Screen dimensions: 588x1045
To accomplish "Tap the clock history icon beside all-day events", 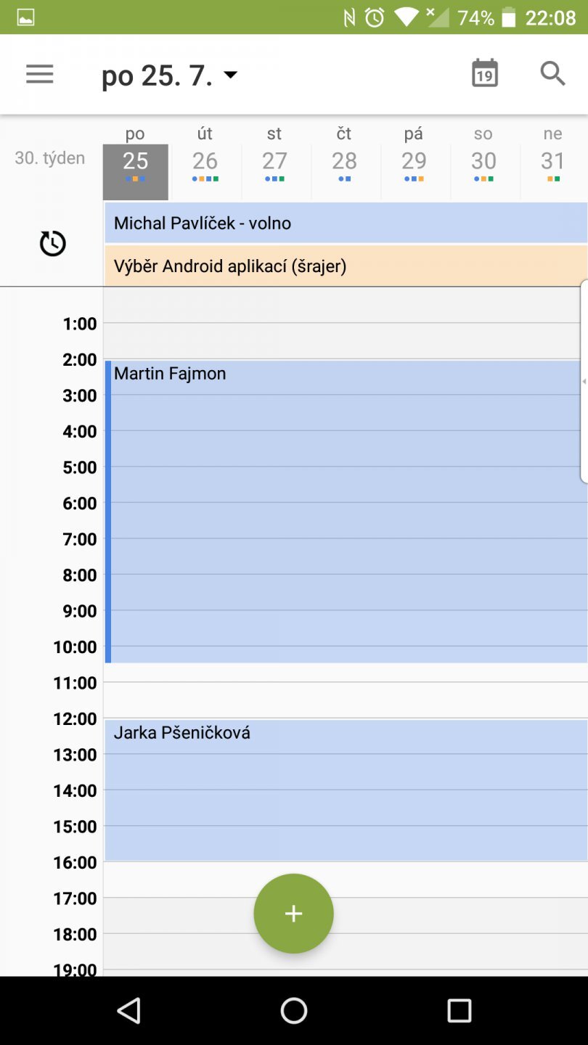I will pyautogui.click(x=52, y=244).
